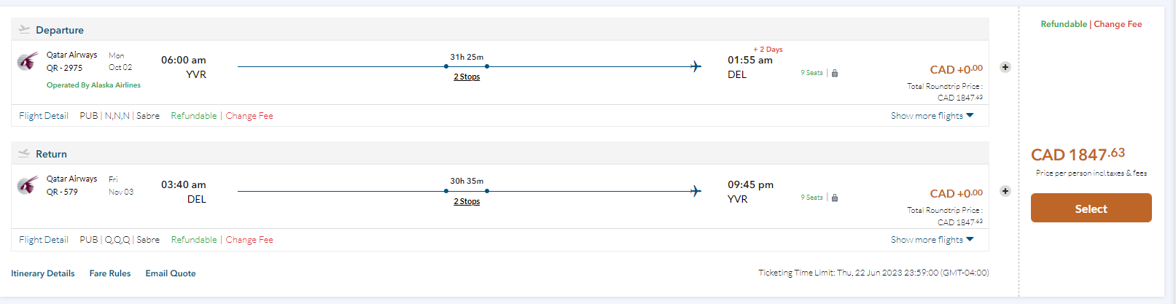Open the Itinerary Details tab
Screen dimensions: 1176x304
(43, 273)
